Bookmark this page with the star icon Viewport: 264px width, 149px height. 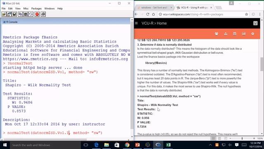(x=247, y=14)
